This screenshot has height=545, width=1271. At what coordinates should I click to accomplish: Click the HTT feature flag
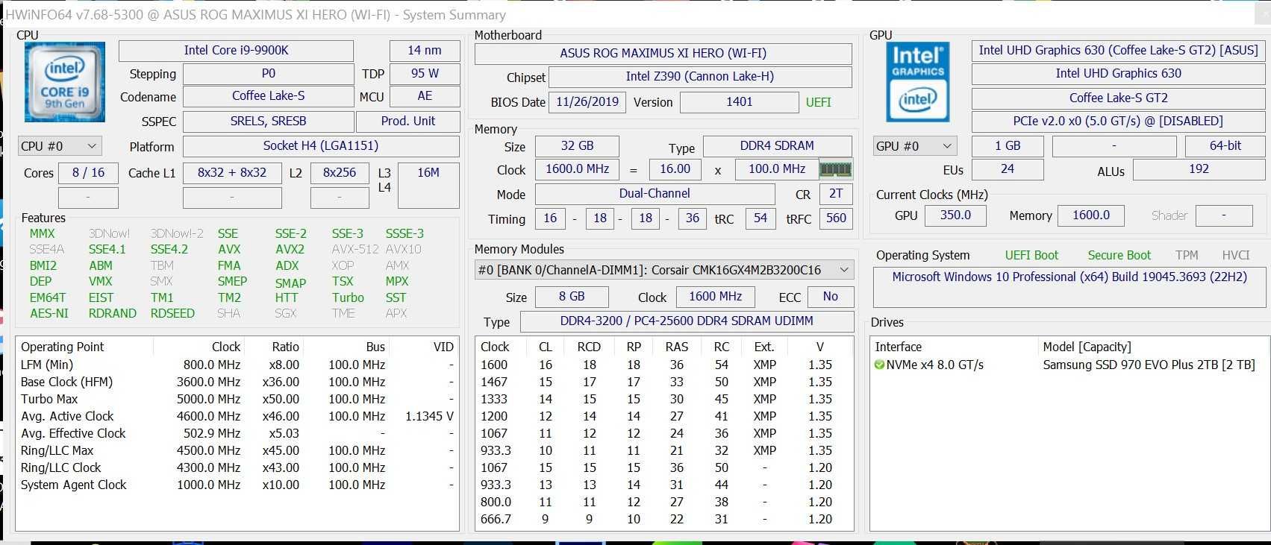point(286,297)
